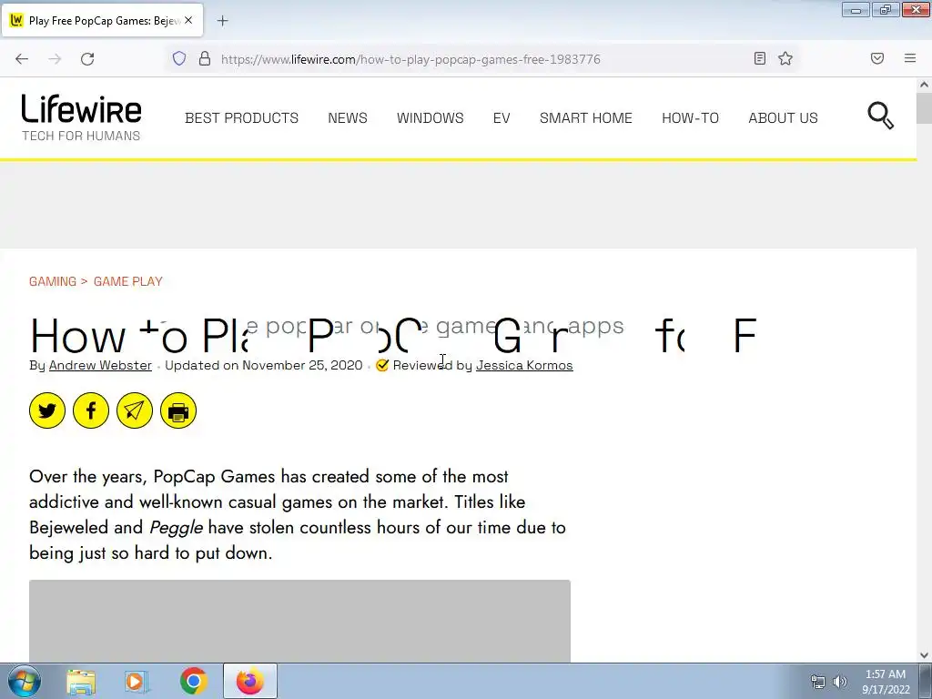932x699 pixels.
Task: Share article on Twitter
Action: pyautogui.click(x=47, y=410)
